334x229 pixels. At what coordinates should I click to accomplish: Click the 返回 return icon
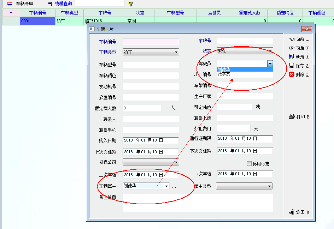point(292,212)
